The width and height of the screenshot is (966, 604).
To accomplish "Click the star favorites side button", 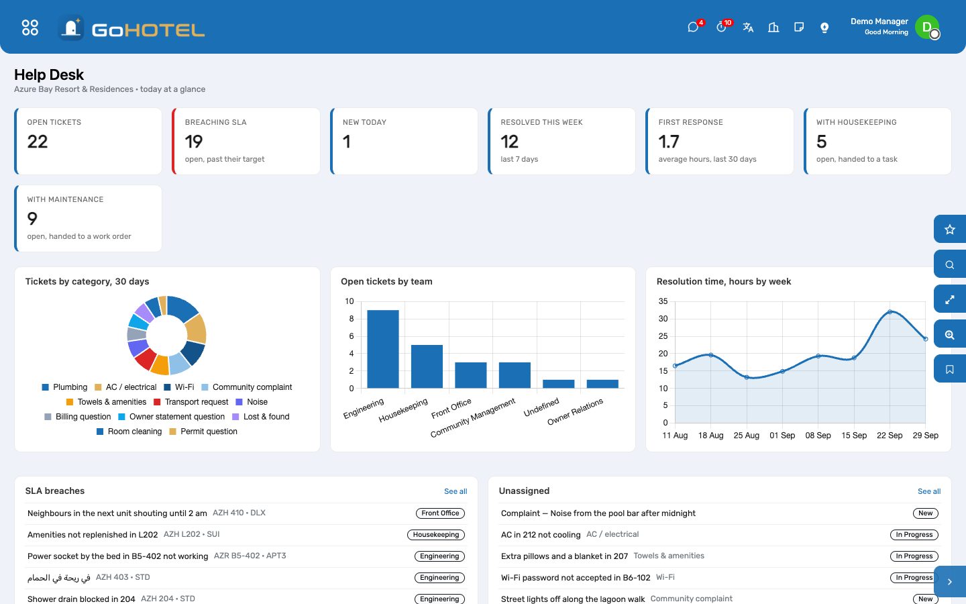I will click(950, 230).
